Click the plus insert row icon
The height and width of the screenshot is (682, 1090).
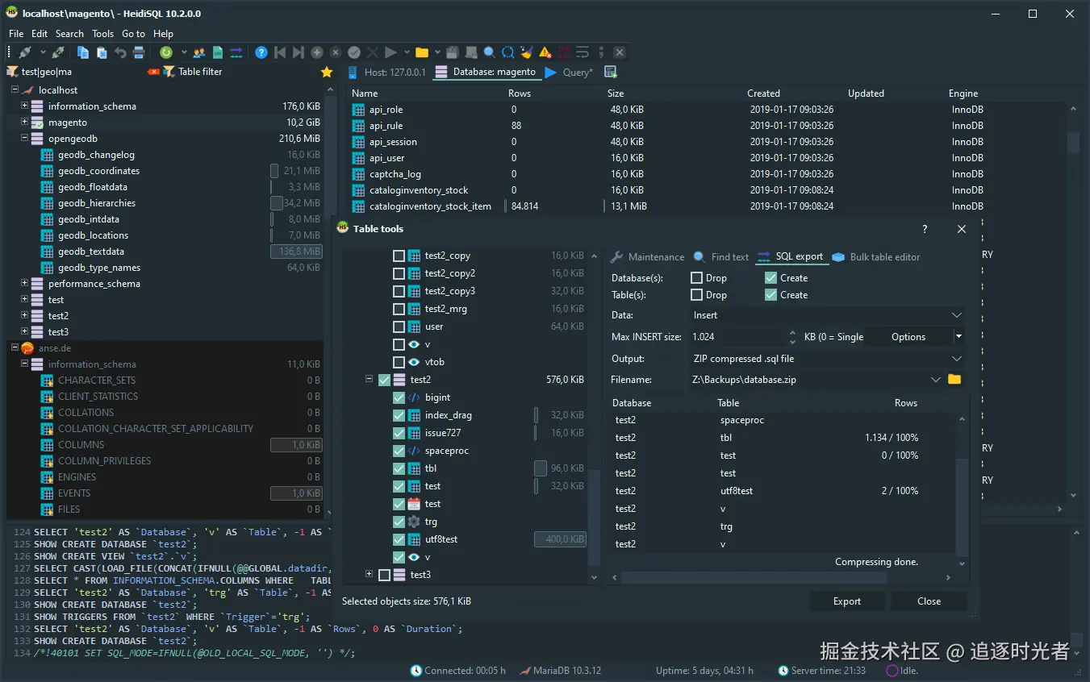[x=317, y=52]
